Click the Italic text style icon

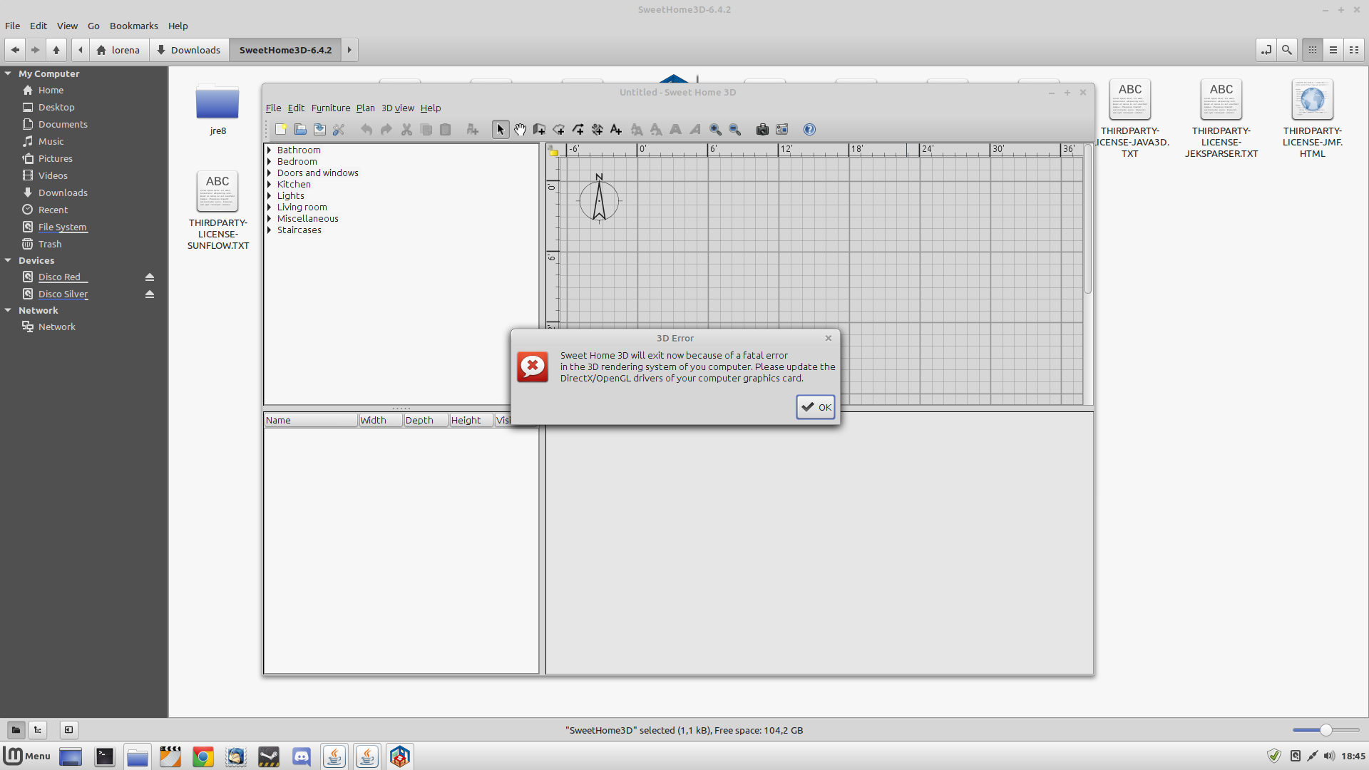point(694,129)
